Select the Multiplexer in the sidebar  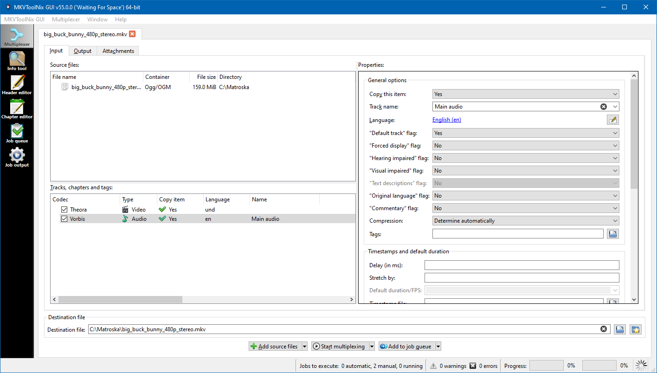(x=17, y=36)
